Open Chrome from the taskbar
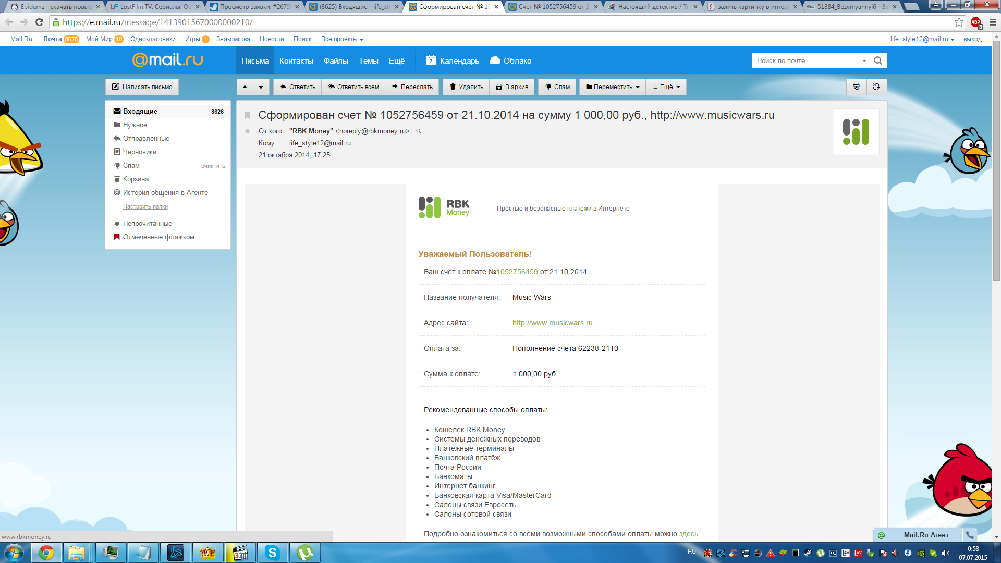 pos(46,553)
